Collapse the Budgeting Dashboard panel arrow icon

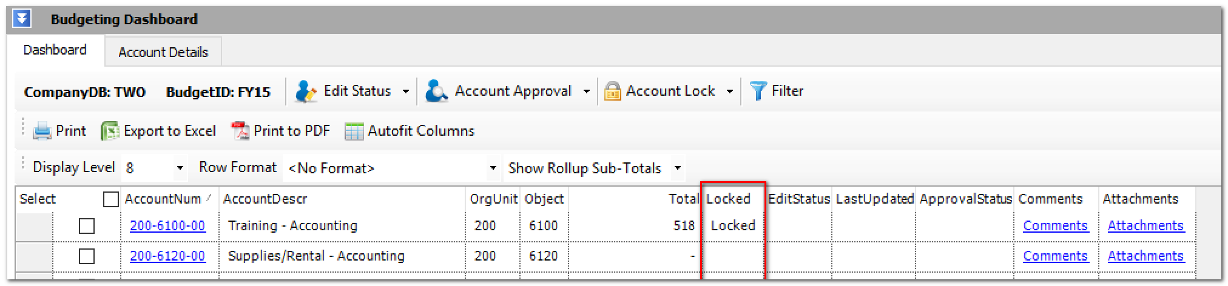point(21,19)
